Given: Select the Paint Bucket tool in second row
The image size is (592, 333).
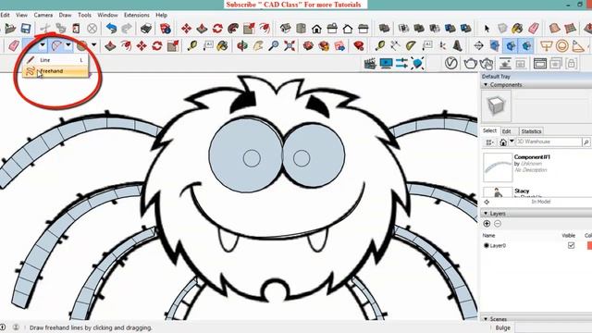Looking at the screenshot, I should tap(223, 45).
